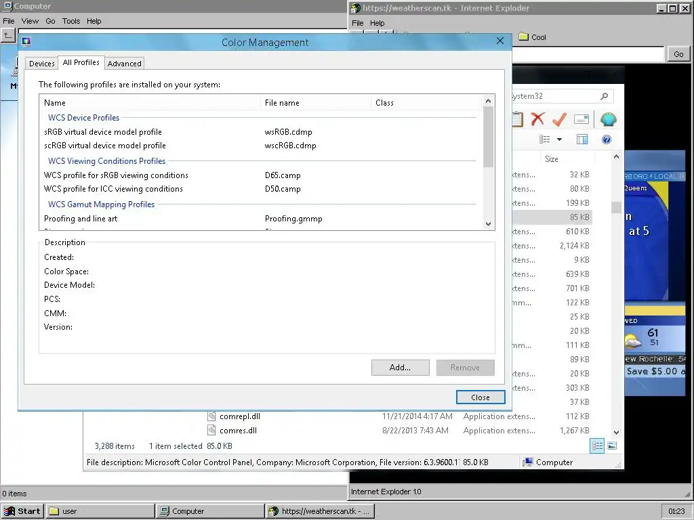Switch to details view icon at explorer bottom
Viewport: 694px width, 520px height.
pyautogui.click(x=597, y=446)
